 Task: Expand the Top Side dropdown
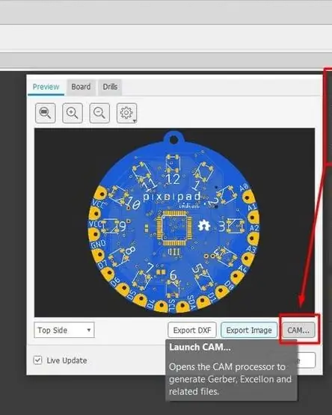64,330
